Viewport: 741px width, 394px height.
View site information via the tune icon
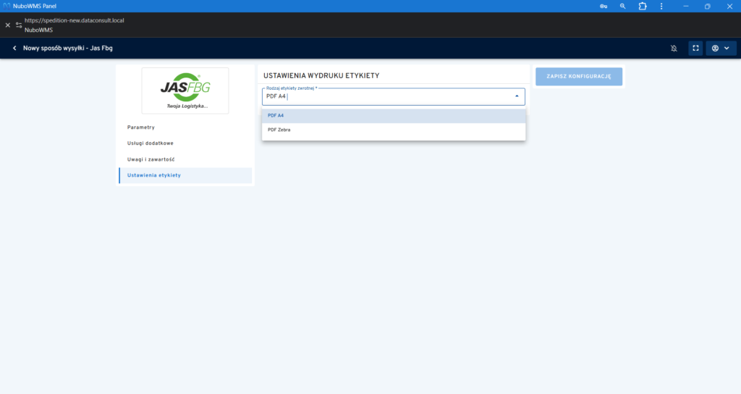(x=19, y=25)
